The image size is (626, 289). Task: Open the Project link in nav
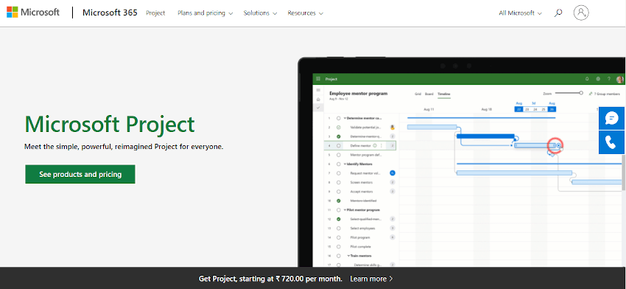(x=155, y=13)
